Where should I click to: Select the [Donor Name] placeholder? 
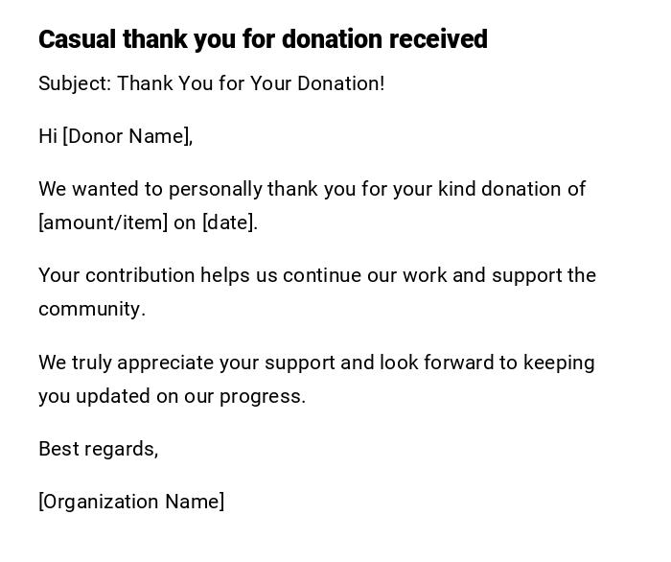(x=127, y=136)
